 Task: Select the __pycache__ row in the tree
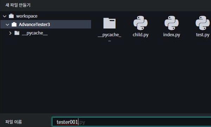tap(46, 33)
